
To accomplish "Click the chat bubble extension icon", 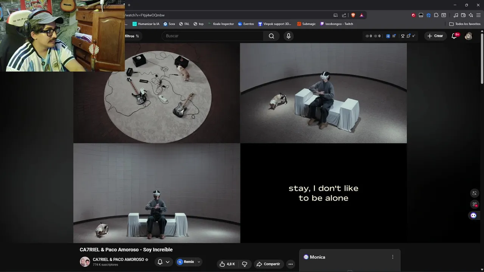I will [x=408, y=36].
